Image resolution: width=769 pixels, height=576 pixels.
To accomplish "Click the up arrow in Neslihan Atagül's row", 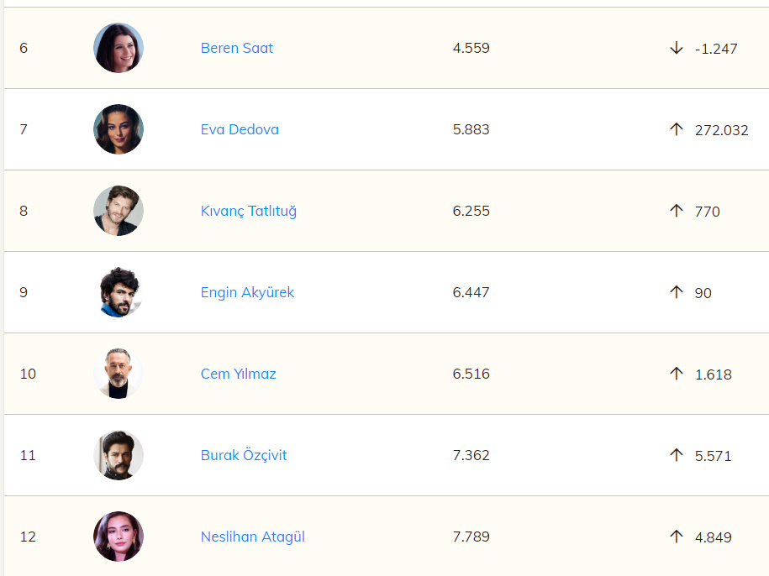I will 677,537.
